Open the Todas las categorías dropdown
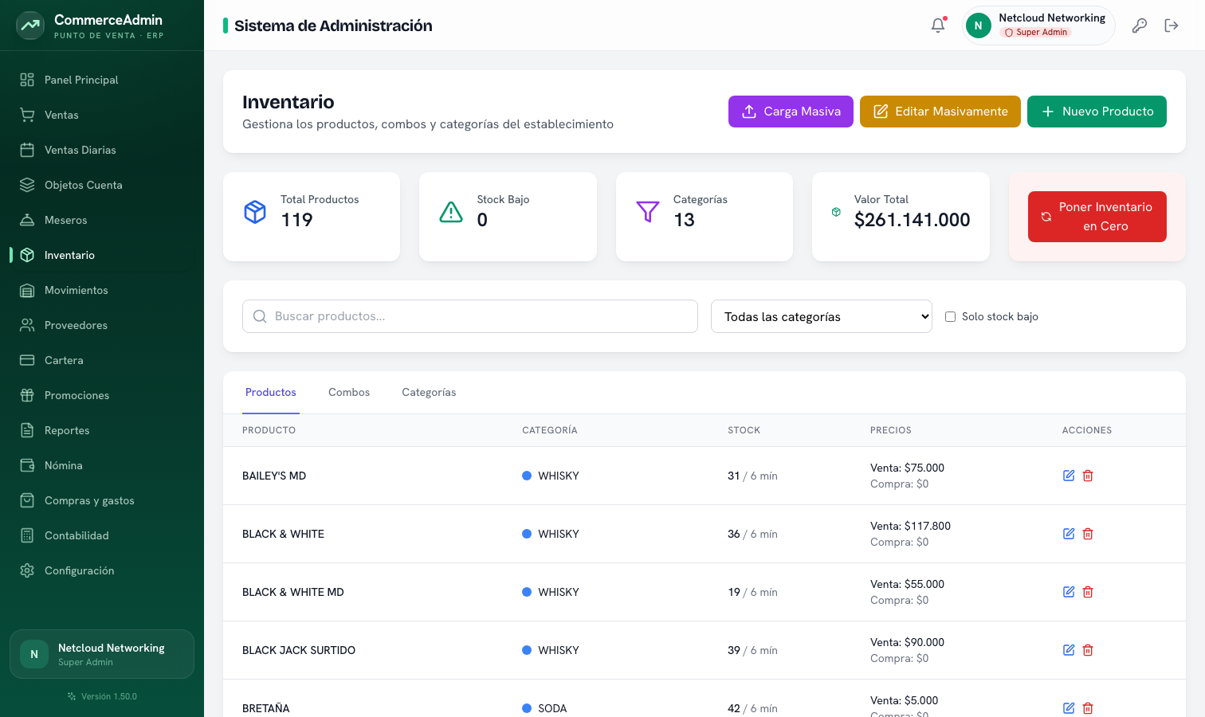1205x717 pixels. (x=822, y=316)
